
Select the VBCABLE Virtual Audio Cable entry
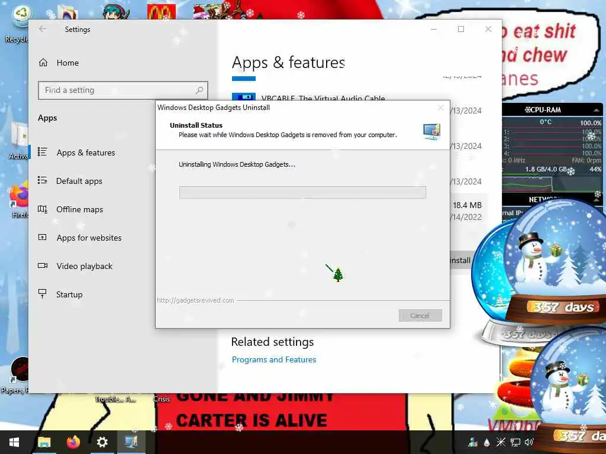pyautogui.click(x=323, y=98)
